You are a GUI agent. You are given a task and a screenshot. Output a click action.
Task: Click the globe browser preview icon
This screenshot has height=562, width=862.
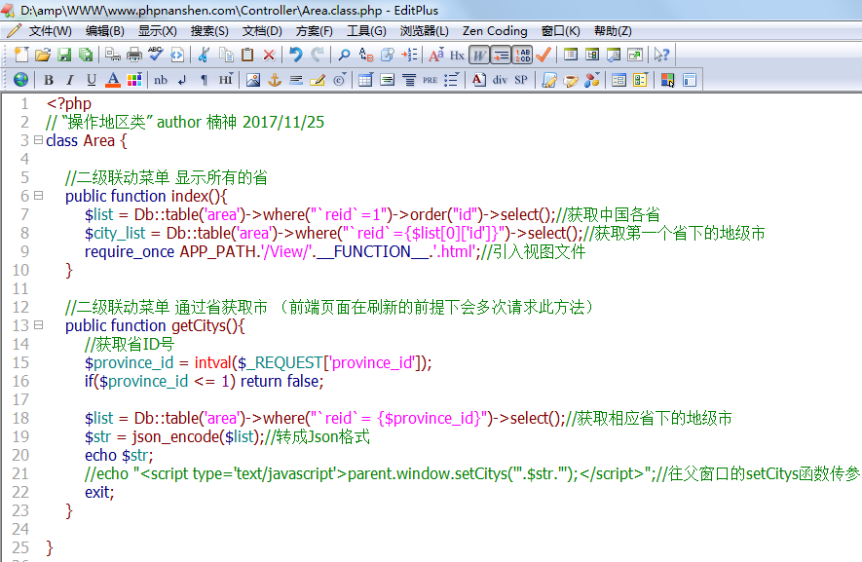pyautogui.click(x=20, y=80)
